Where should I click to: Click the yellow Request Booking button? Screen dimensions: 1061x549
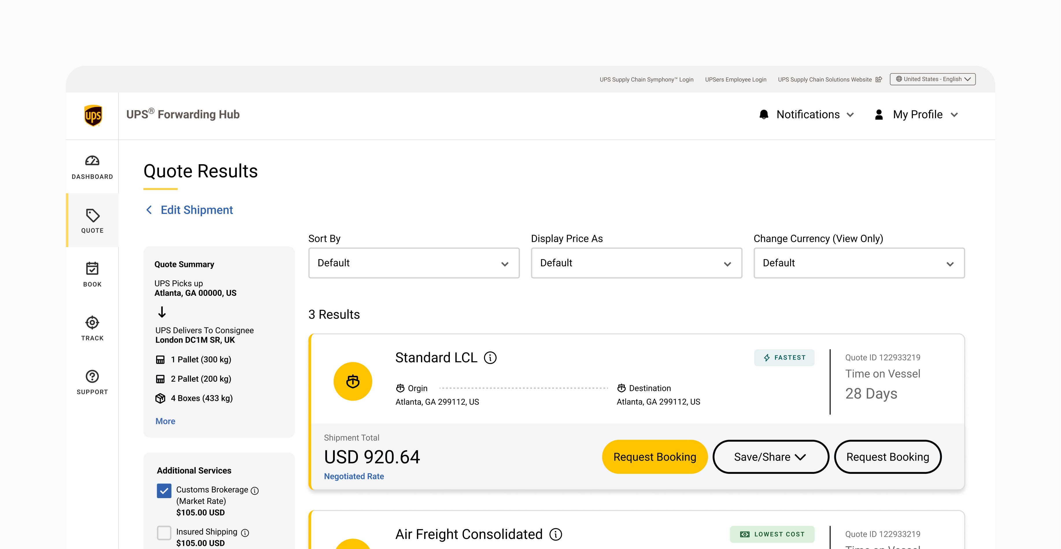pyautogui.click(x=655, y=457)
